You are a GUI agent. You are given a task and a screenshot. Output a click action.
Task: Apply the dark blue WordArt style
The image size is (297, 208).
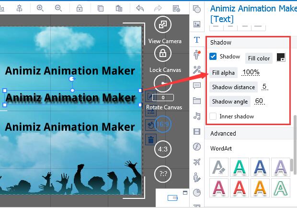tap(260, 167)
